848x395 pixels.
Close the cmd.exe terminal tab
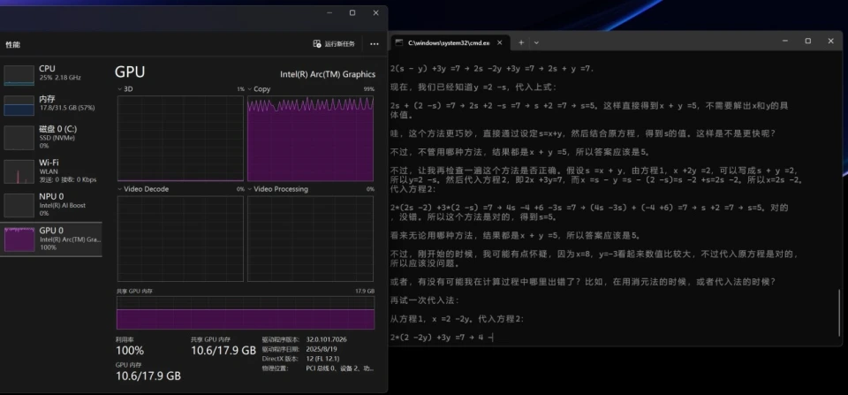tap(501, 42)
